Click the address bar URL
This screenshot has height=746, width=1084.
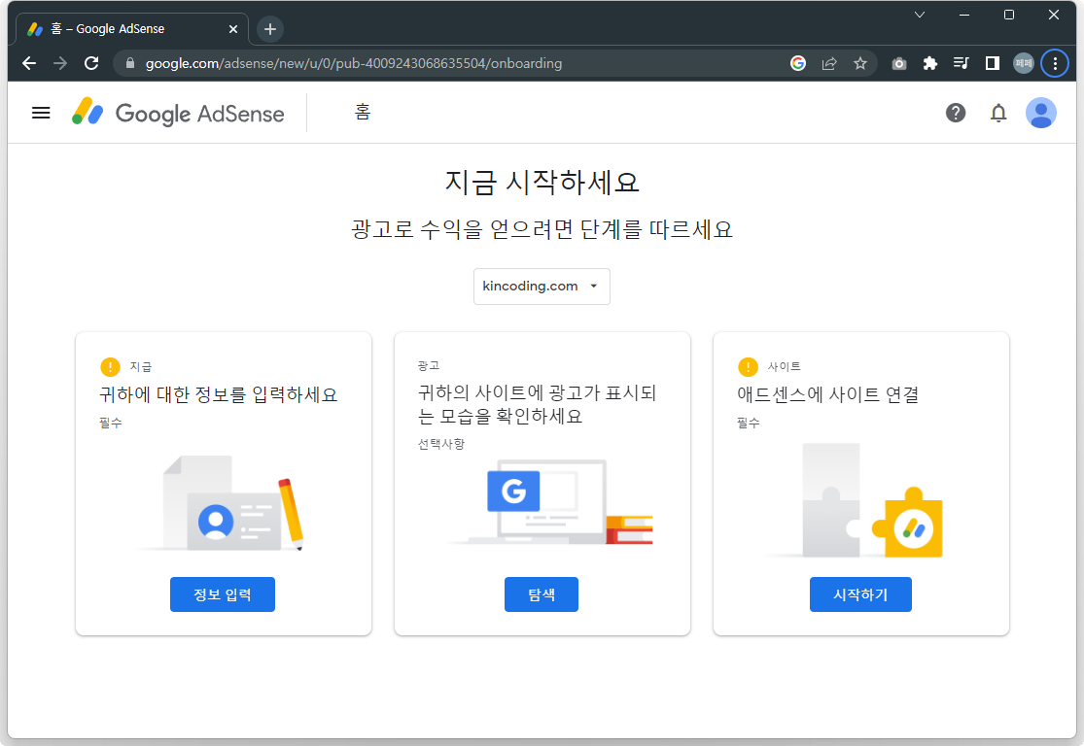353,63
